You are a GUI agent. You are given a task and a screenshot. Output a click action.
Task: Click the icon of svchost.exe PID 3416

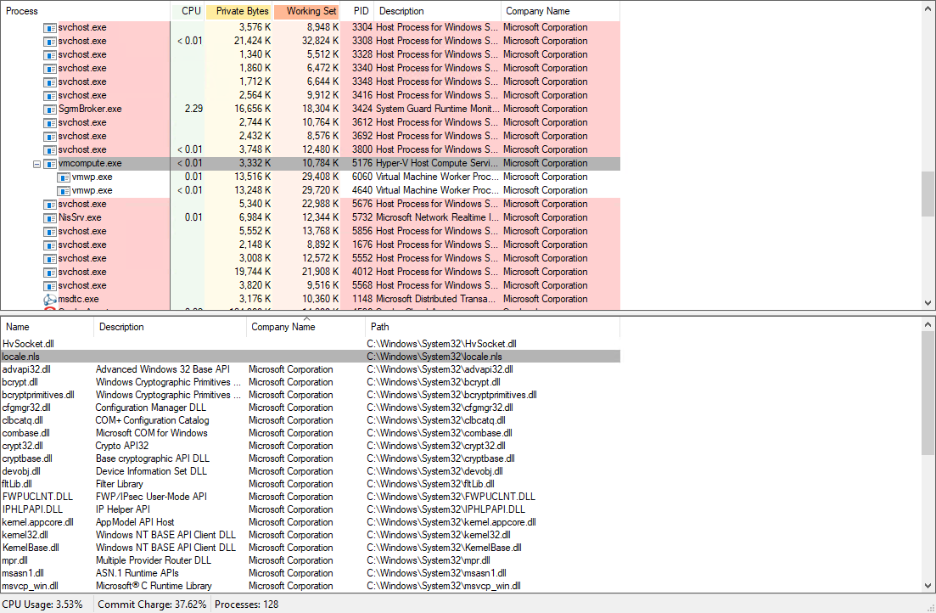50,96
